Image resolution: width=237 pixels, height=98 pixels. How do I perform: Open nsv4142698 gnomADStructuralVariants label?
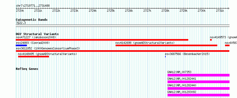pyautogui.click(x=145, y=43)
